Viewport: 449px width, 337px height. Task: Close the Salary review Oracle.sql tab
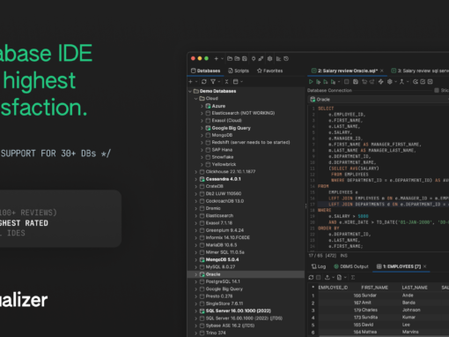(382, 71)
